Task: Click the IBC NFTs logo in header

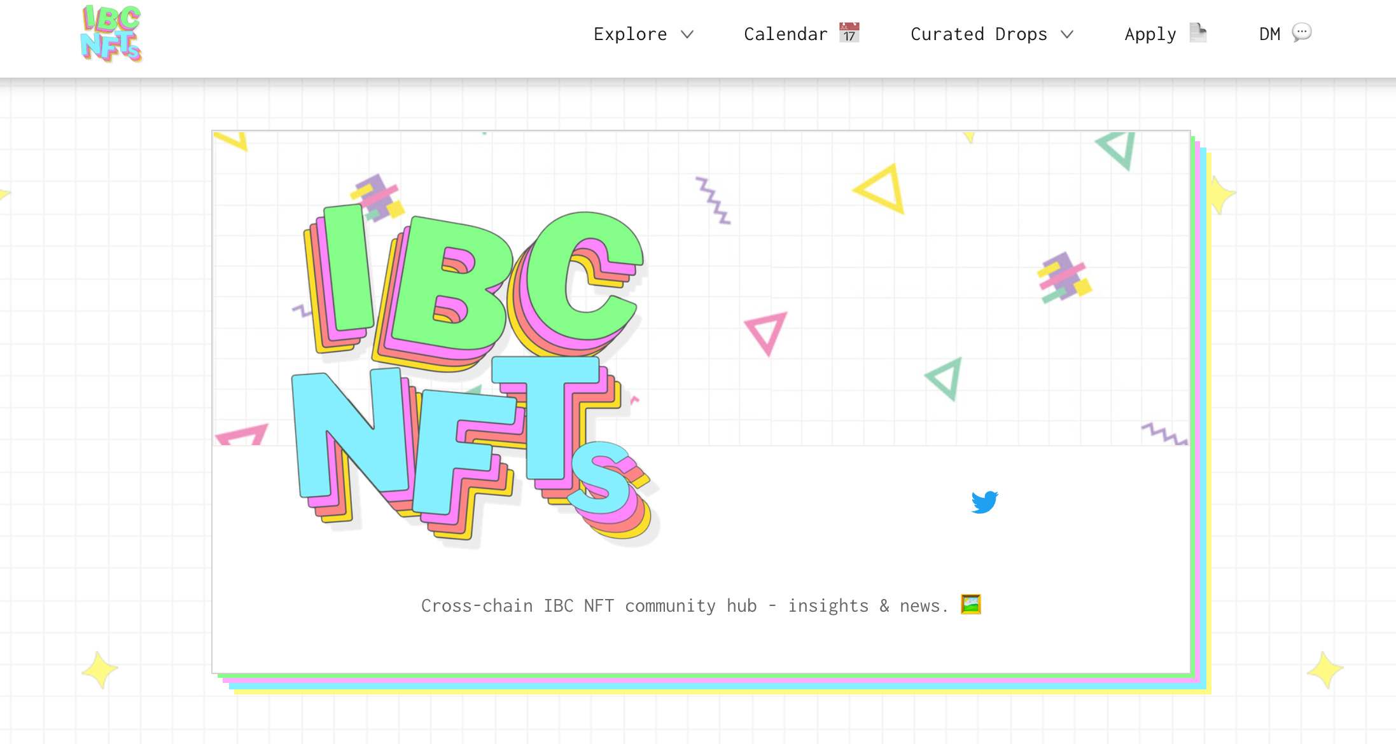Action: coord(111,34)
